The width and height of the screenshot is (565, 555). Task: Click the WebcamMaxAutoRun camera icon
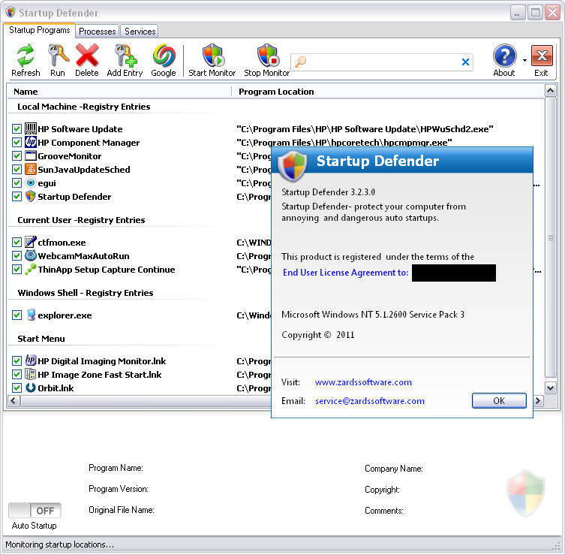coord(31,255)
